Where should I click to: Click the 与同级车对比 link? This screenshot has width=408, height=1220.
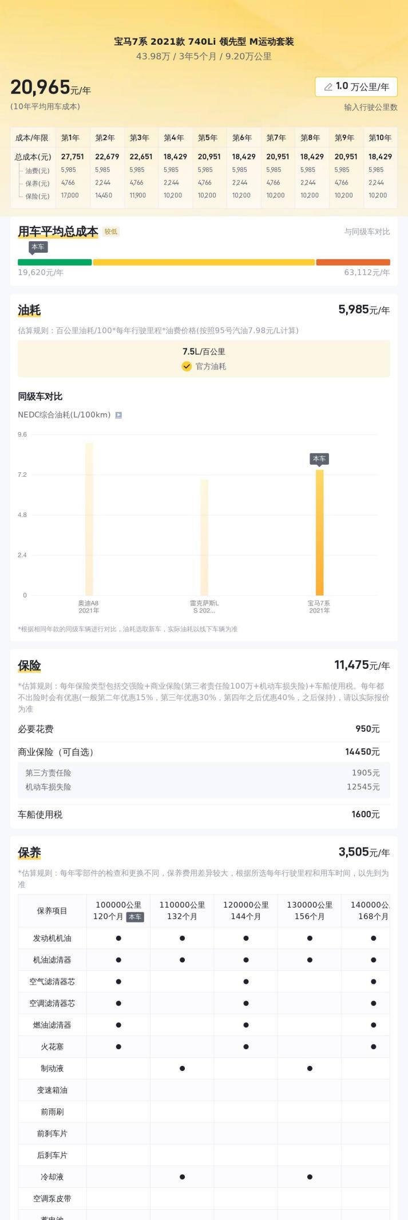[x=367, y=232]
